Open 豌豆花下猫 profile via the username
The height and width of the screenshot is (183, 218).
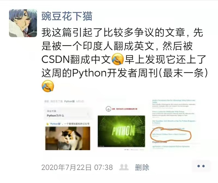tap(67, 16)
